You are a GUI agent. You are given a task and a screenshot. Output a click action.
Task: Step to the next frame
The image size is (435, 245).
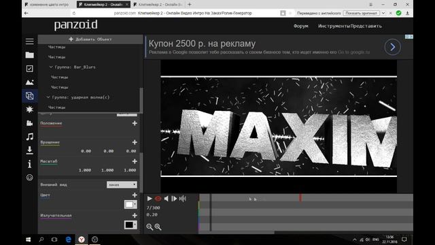[x=174, y=199]
